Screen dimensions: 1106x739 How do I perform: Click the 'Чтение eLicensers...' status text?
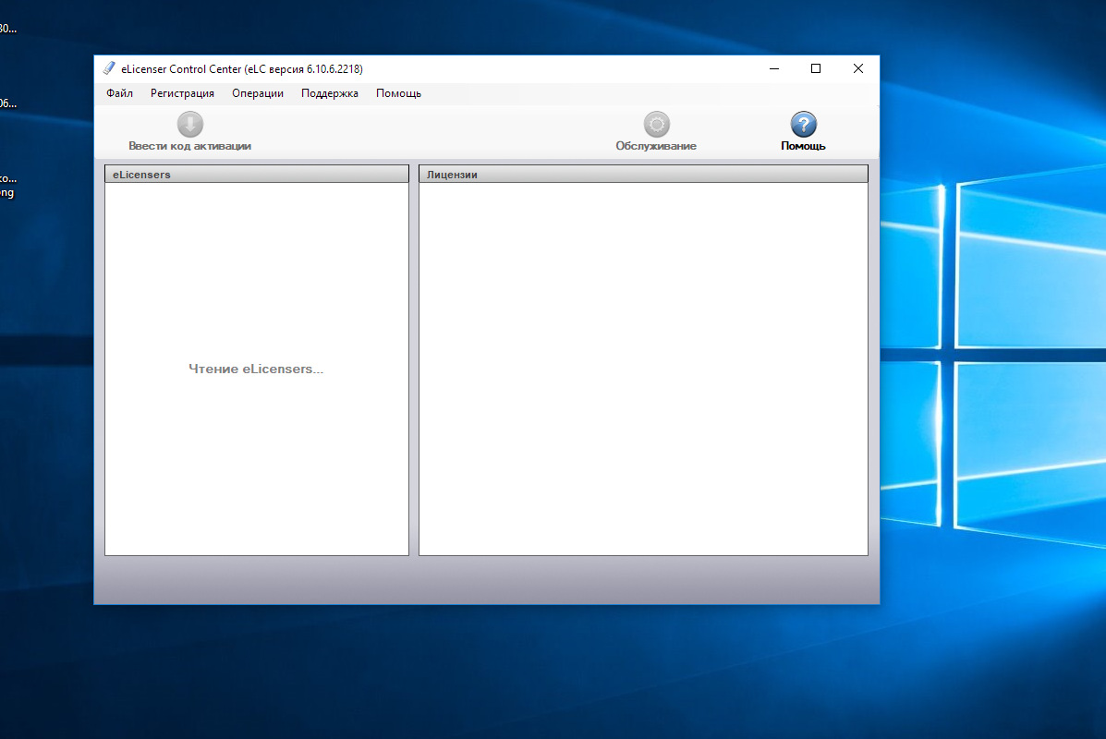click(256, 369)
